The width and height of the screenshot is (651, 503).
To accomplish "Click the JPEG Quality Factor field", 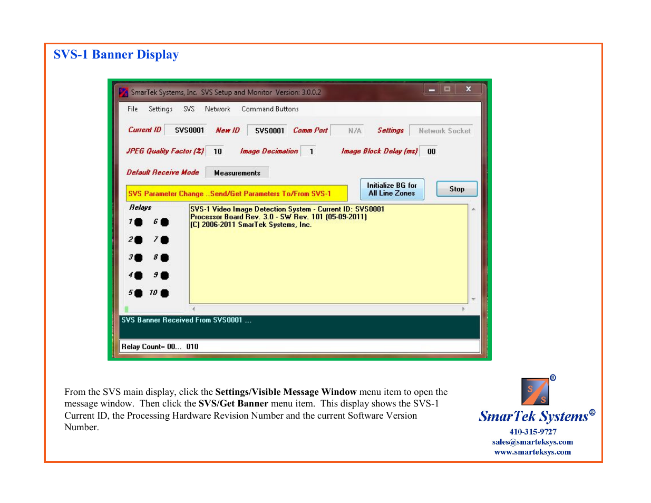I will [x=215, y=151].
